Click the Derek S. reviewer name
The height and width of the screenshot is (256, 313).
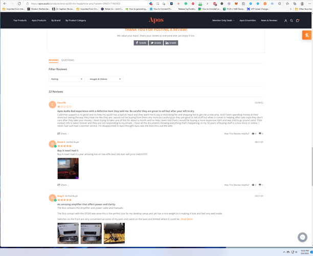pyautogui.click(x=61, y=142)
